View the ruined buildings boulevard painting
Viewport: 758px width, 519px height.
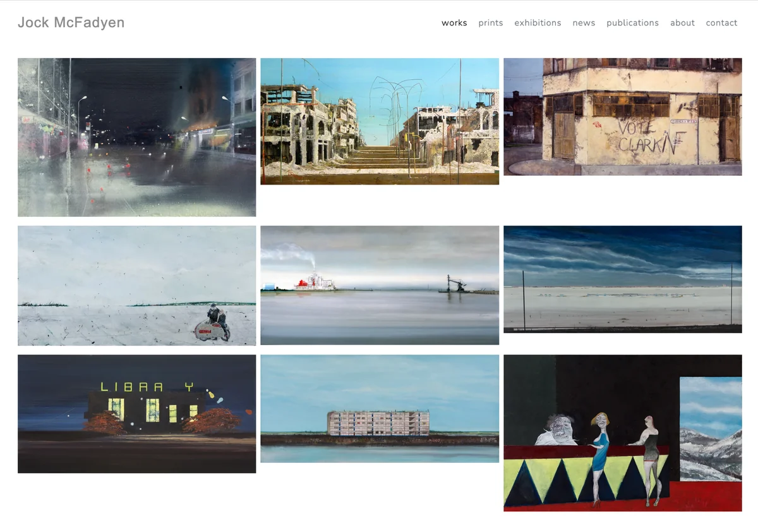coord(380,121)
